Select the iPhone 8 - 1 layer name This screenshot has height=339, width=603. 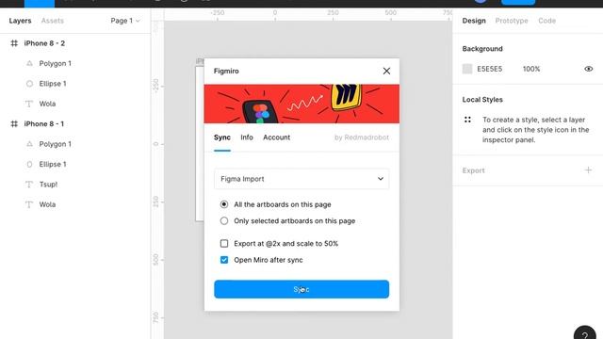[44, 123]
